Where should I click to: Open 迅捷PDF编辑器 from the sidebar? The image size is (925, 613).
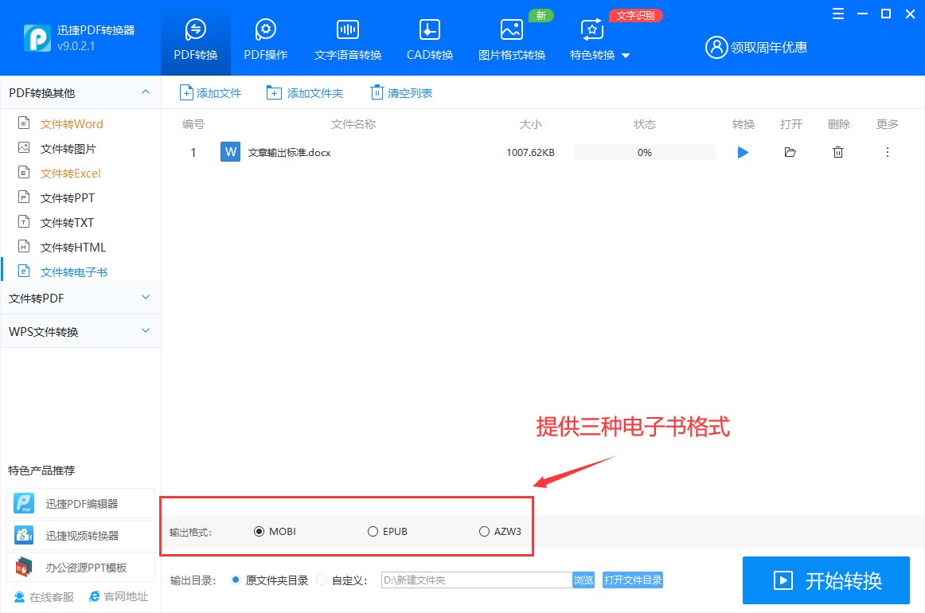(80, 503)
